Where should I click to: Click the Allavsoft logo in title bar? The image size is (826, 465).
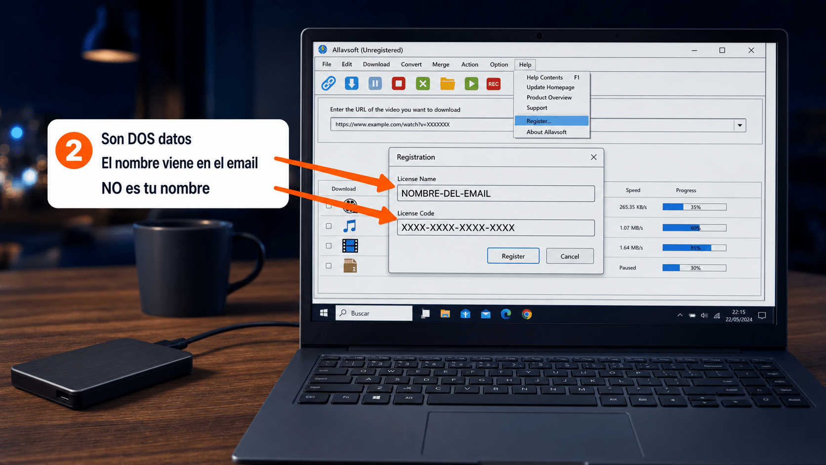point(323,49)
